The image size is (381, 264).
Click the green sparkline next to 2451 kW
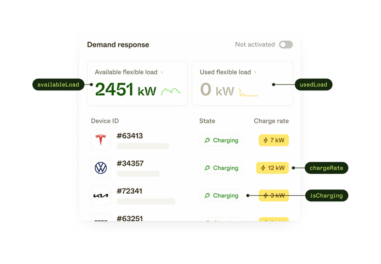pyautogui.click(x=170, y=92)
